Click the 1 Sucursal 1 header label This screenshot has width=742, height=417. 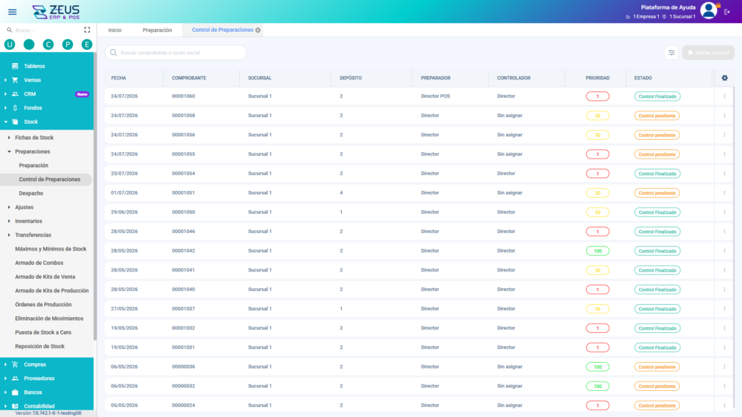(x=682, y=17)
